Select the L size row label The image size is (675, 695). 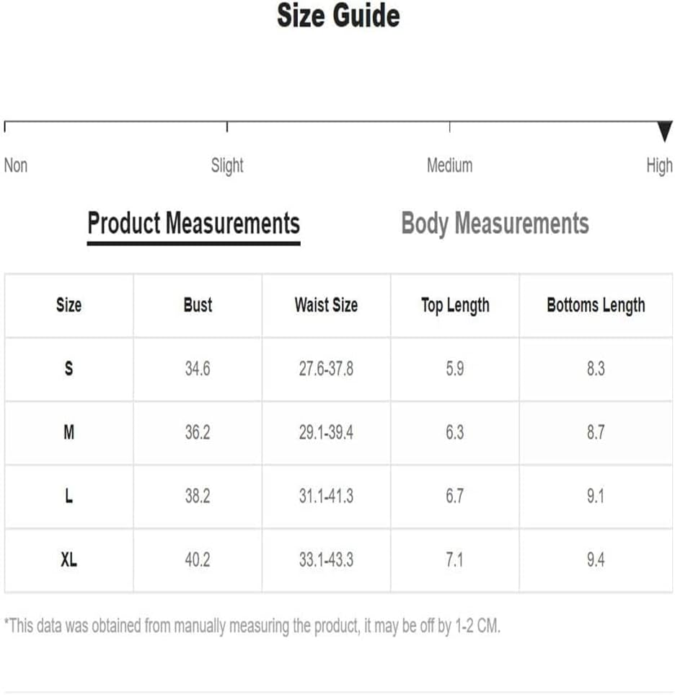[x=69, y=496]
